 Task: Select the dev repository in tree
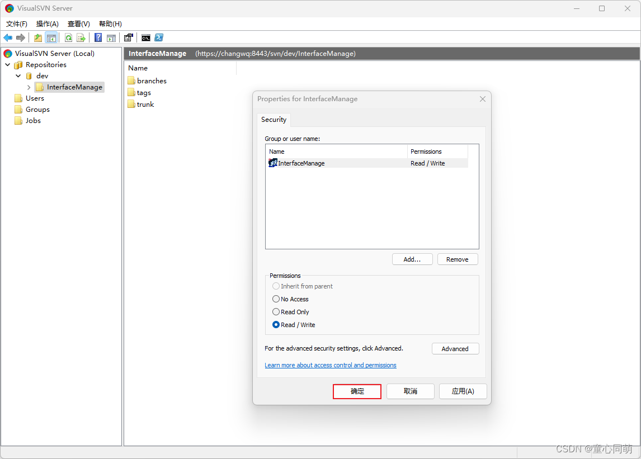(x=42, y=76)
